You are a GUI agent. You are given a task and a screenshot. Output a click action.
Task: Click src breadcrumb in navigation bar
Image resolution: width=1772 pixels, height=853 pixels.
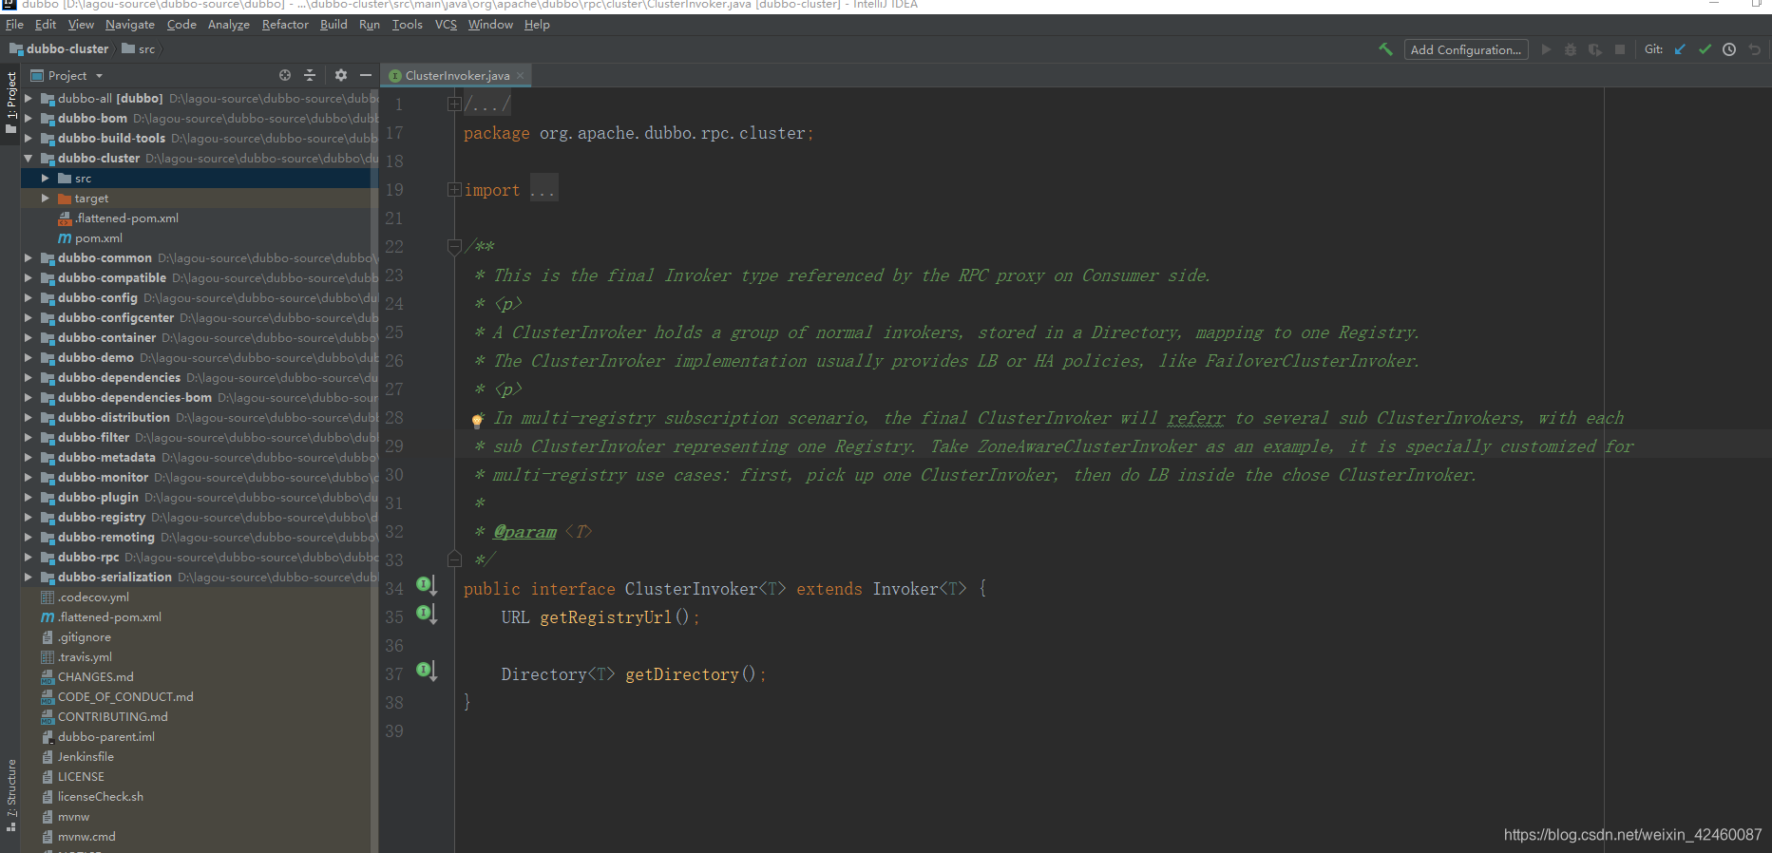point(139,48)
